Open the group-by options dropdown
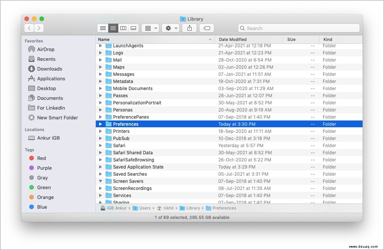This screenshot has width=384, height=250. [x=151, y=29]
